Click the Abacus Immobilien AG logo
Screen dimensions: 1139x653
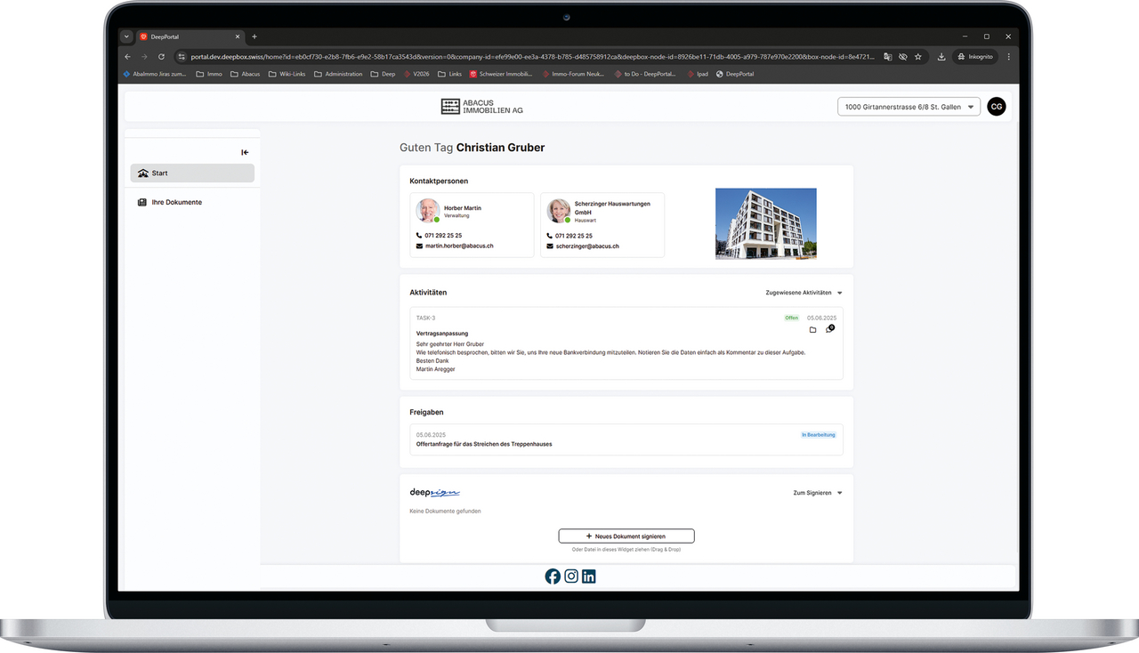pos(482,107)
